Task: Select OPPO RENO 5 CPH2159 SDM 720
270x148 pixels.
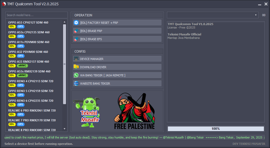Action: [x=30, y=91]
